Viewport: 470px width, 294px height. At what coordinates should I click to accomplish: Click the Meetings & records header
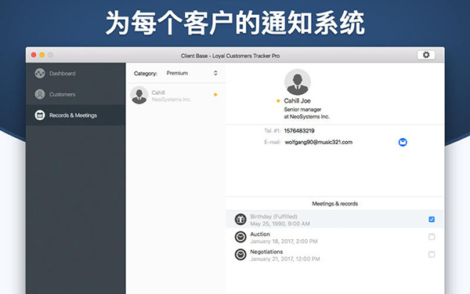(x=334, y=204)
